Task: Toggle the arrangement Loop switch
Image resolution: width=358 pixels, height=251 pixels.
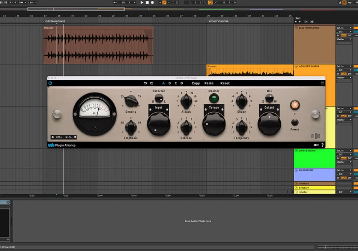Action: (210, 3)
